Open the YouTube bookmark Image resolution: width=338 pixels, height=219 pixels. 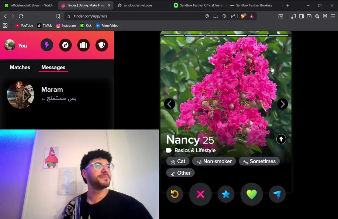pyautogui.click(x=24, y=26)
